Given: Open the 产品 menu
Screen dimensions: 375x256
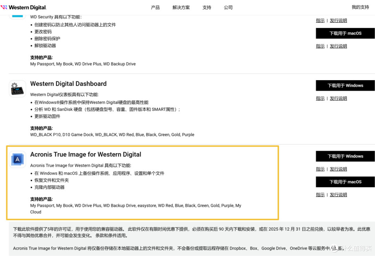Looking at the screenshot, I should 155,7.
